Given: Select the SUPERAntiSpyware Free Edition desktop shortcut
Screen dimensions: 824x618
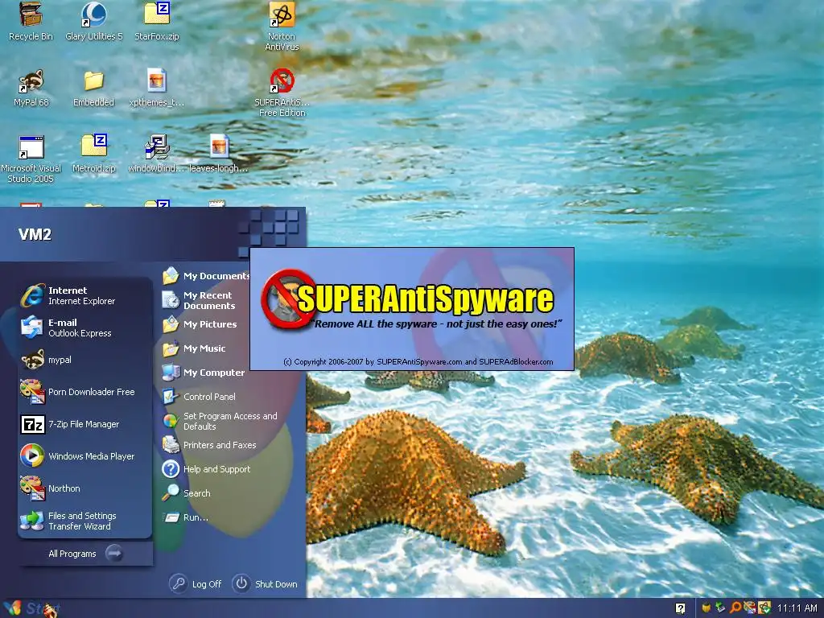Looking at the screenshot, I should pyautogui.click(x=282, y=93).
